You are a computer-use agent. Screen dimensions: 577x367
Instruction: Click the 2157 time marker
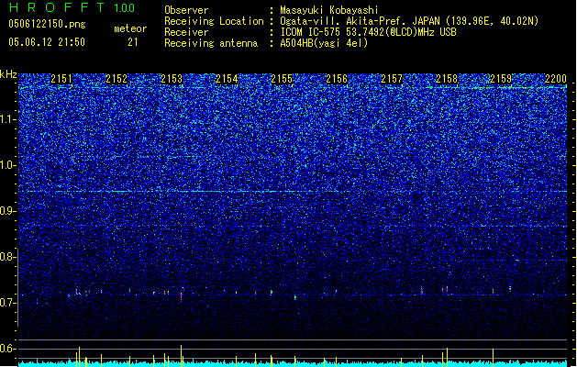pos(392,79)
